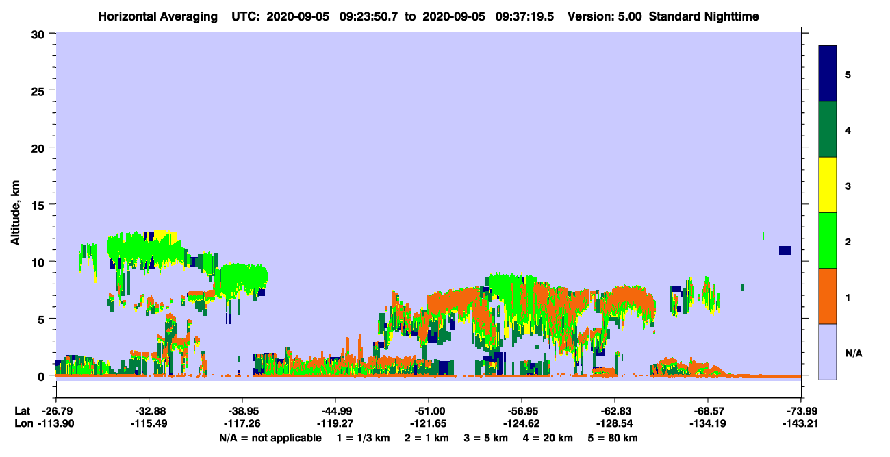Click longitude value -134.19
The image size is (890, 457).
(708, 423)
